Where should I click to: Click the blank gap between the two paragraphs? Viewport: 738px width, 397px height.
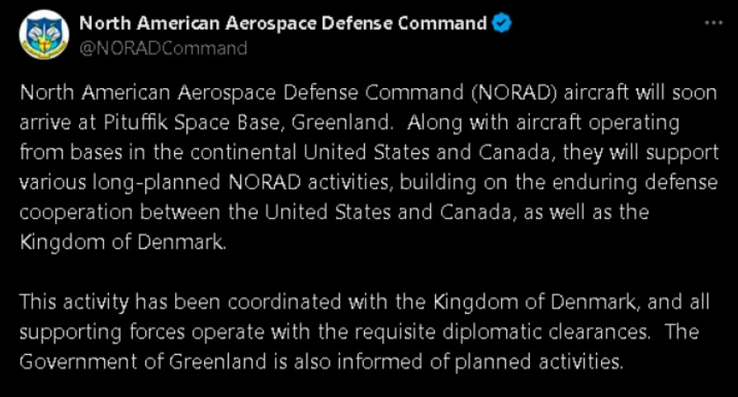(x=369, y=273)
